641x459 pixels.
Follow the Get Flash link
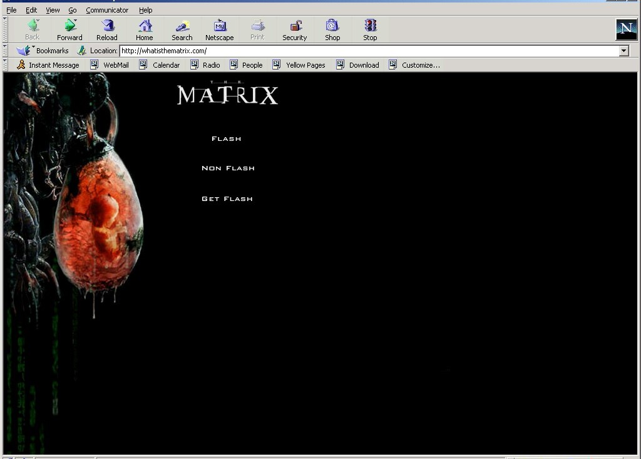click(x=227, y=199)
